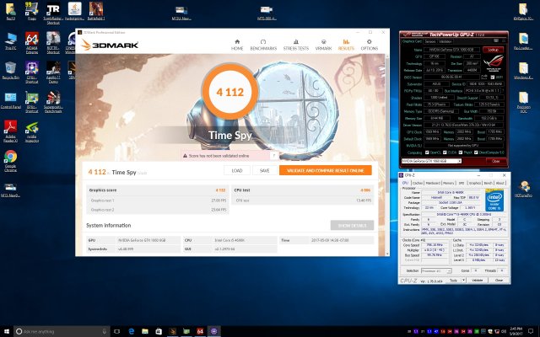Switch to the Sensors tab in GPU-Z

pyautogui.click(x=430, y=40)
